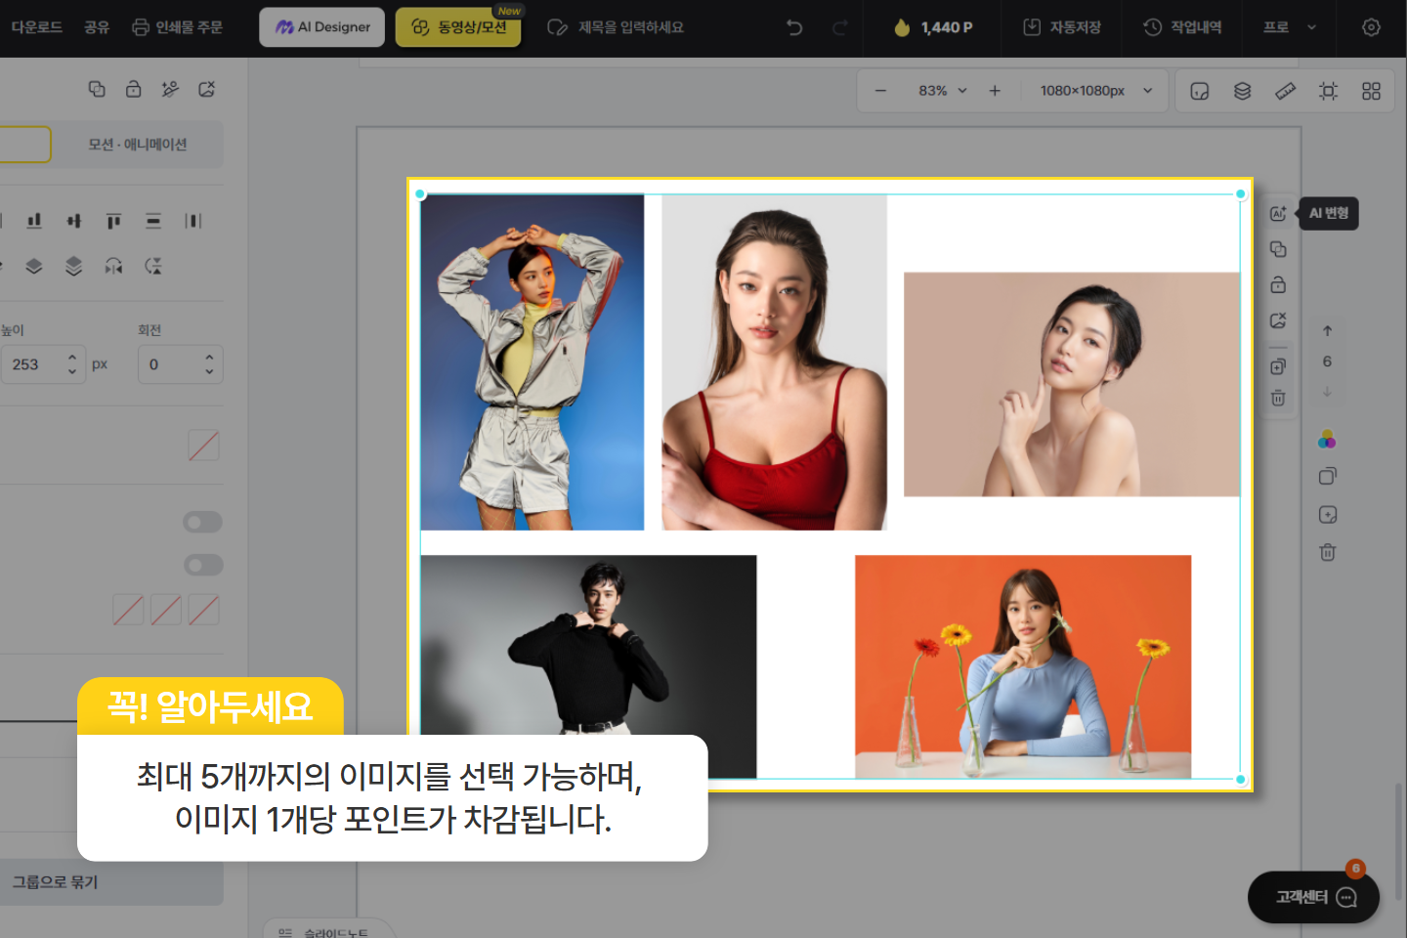Screen dimensions: 1407x938
Task: Click the 자동저장 autosave indicator
Action: [1062, 27]
